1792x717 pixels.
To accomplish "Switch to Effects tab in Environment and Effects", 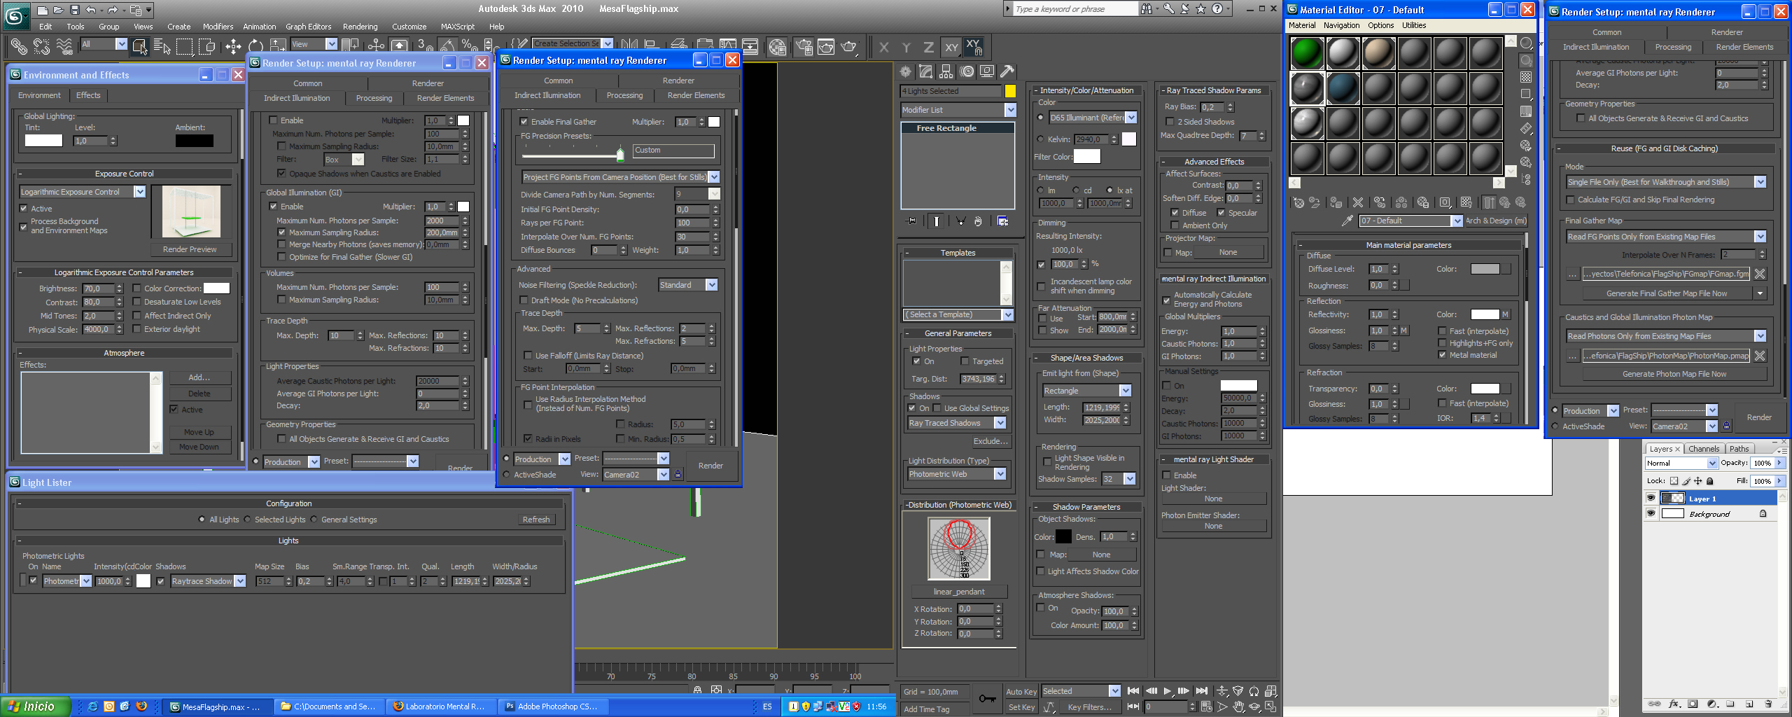I will tap(88, 95).
